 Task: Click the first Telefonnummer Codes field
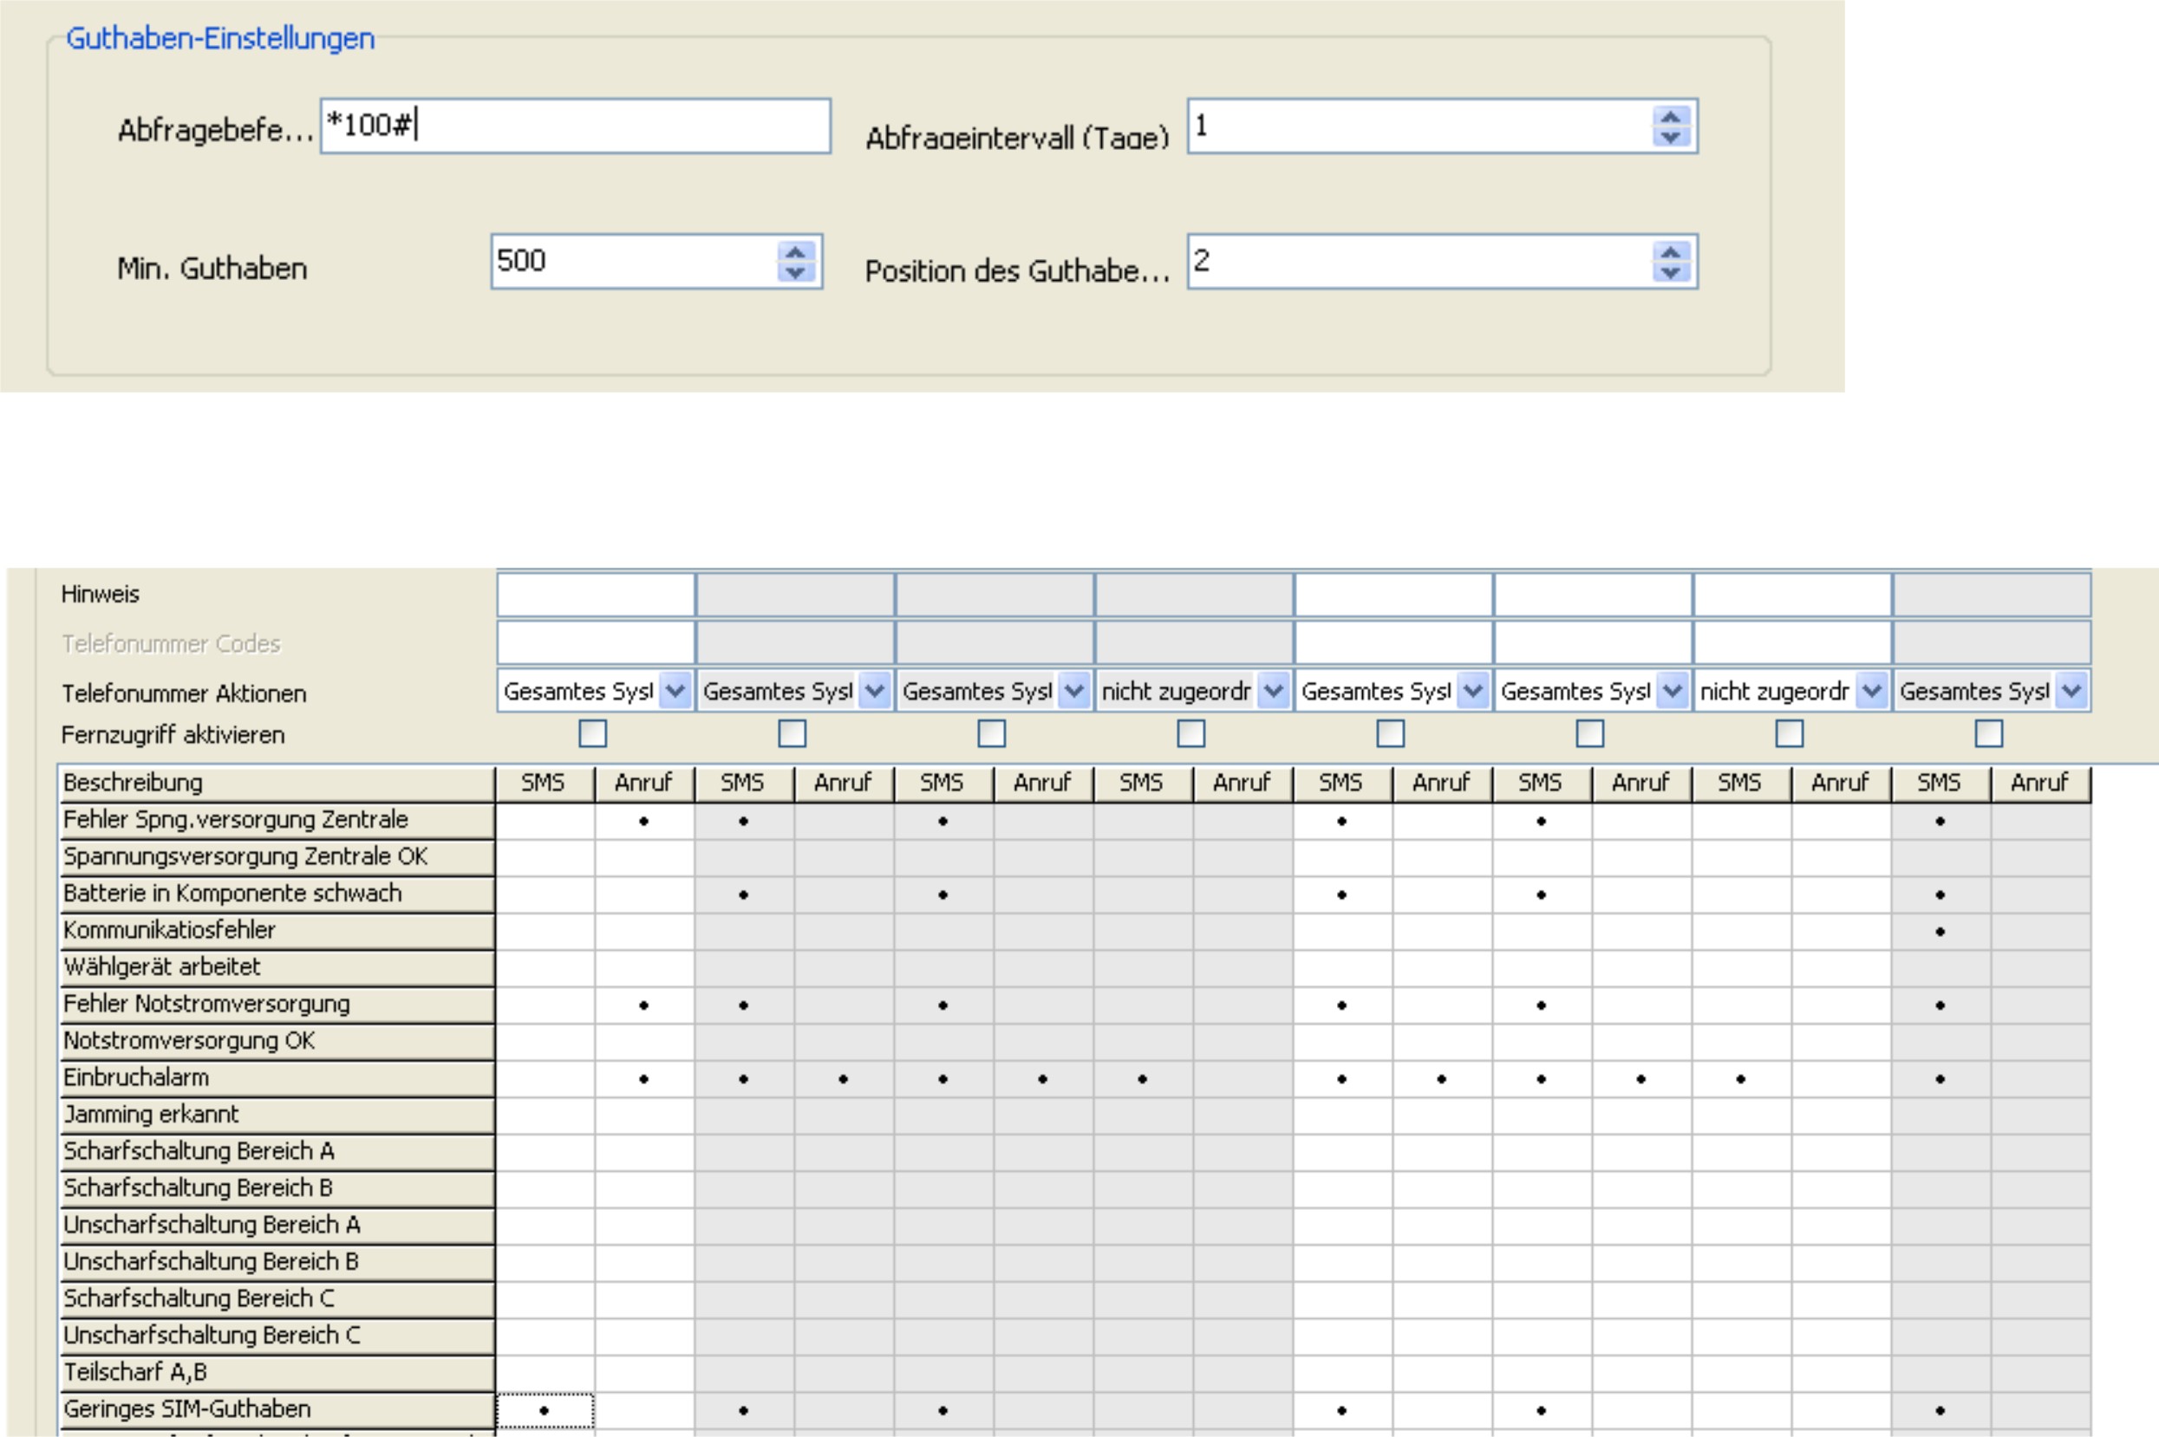coord(596,643)
